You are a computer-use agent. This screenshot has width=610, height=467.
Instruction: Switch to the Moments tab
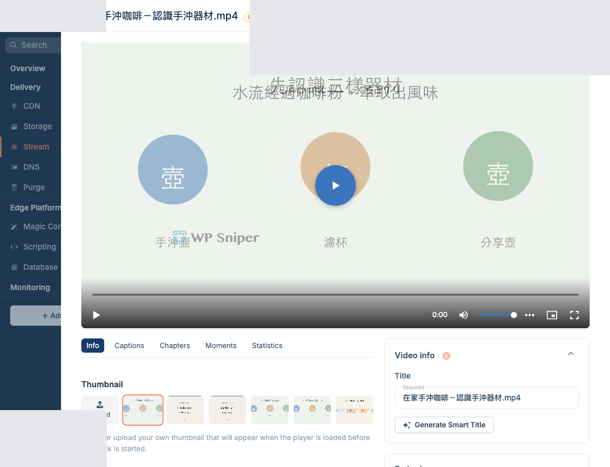[221, 346]
